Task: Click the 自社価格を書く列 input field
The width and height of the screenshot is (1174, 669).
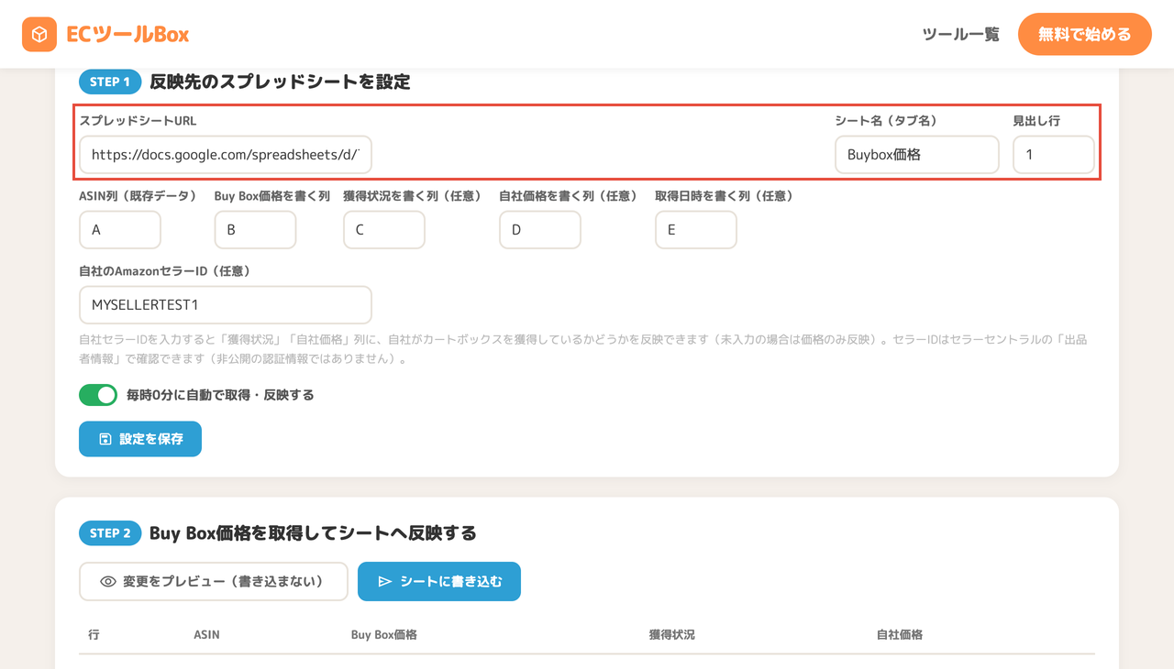Action: [x=539, y=230]
